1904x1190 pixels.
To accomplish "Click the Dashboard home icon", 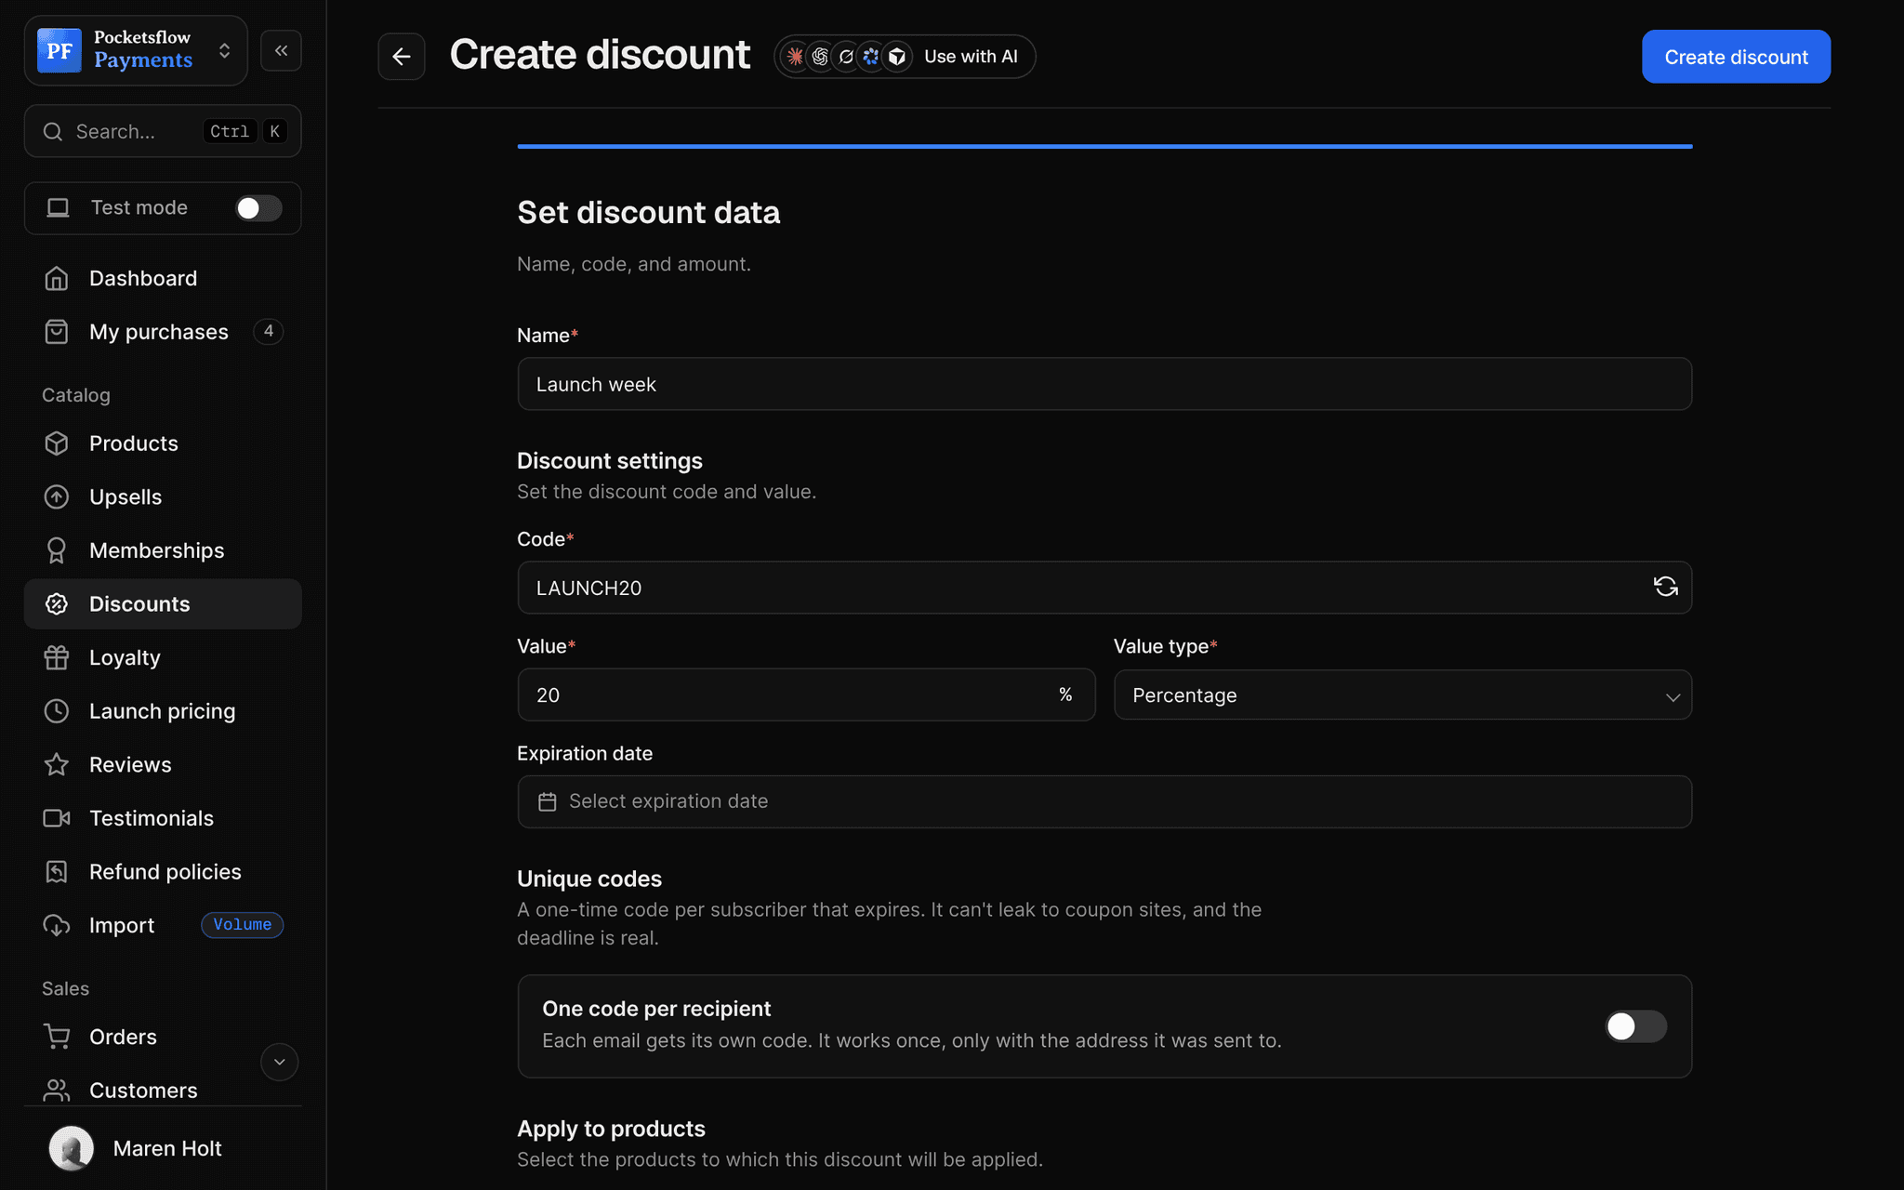I will 57,278.
